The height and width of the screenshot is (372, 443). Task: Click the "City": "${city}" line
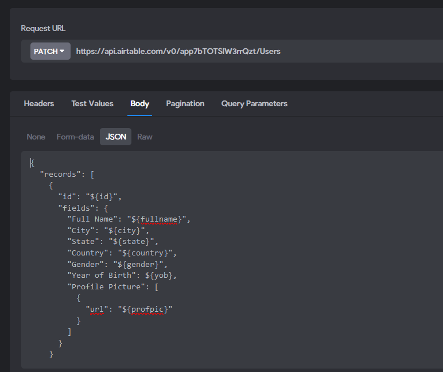pos(108,231)
